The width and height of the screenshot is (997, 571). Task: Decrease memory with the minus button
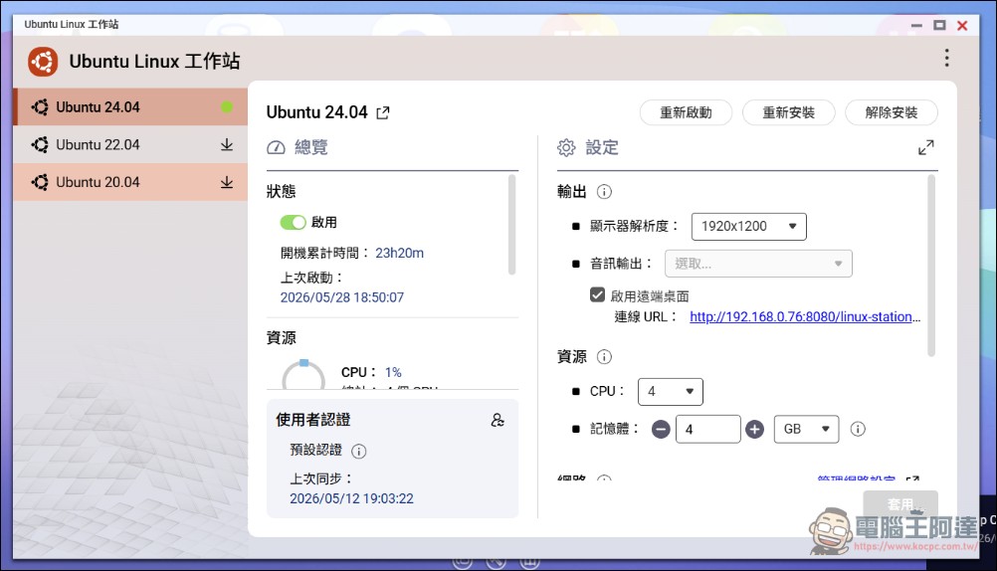click(661, 429)
